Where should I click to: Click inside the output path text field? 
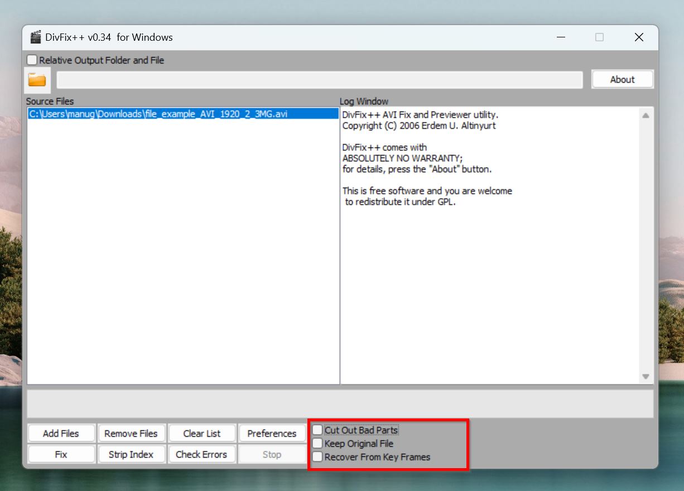point(320,79)
